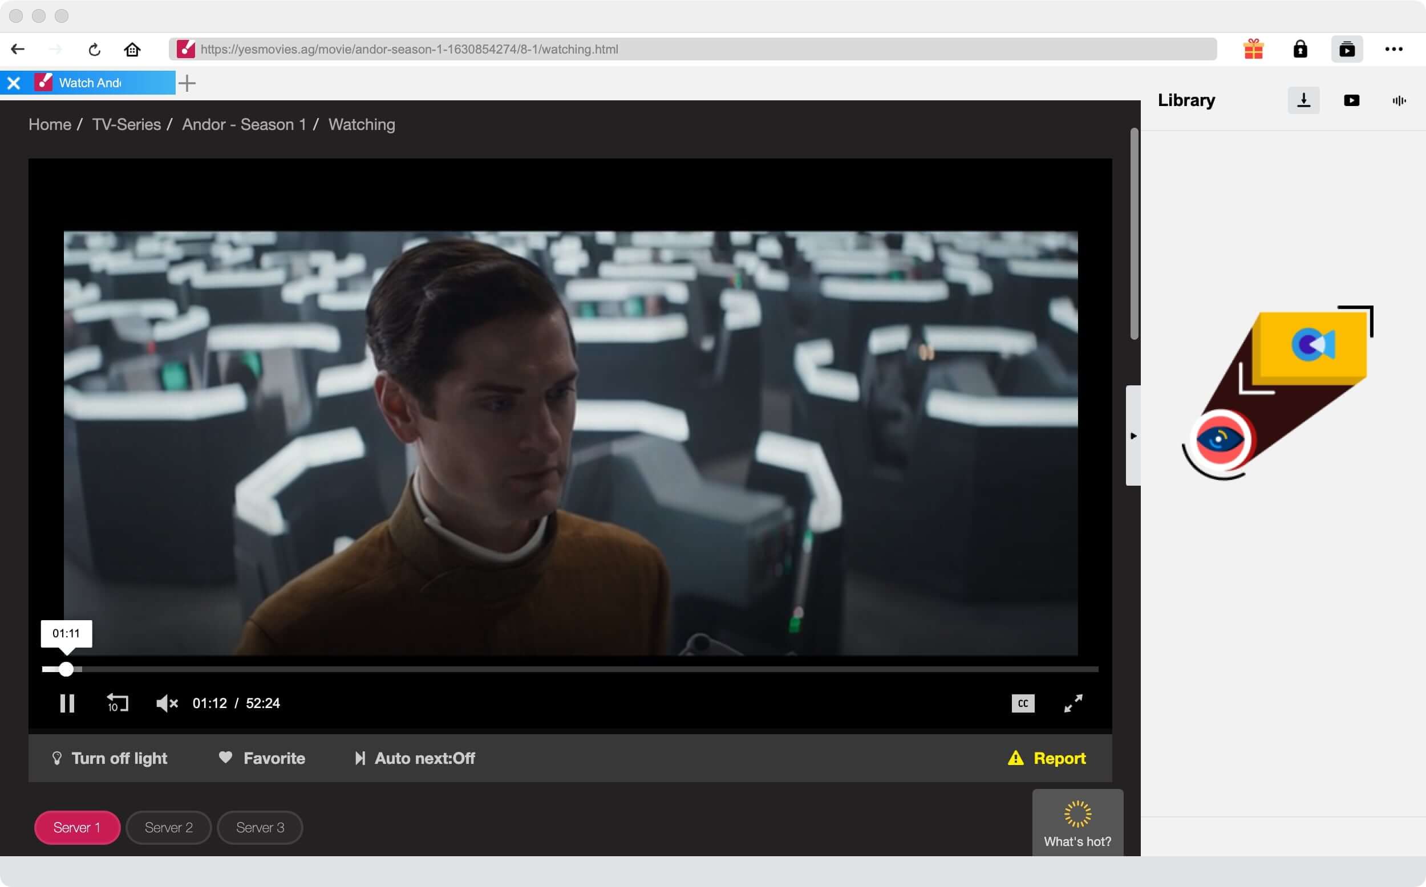Open the Library downloads icon
Image resolution: width=1426 pixels, height=887 pixels.
[1303, 100]
